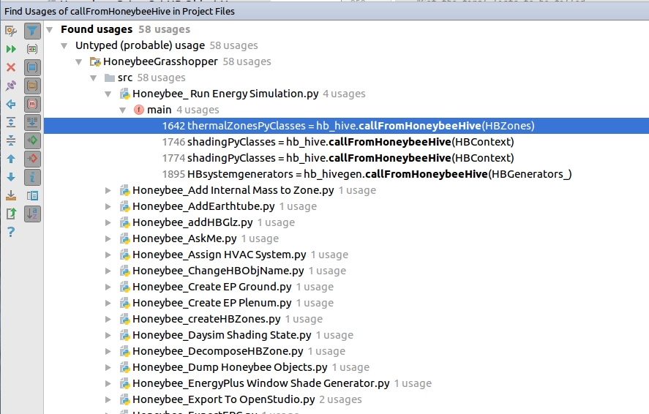Close the find results with the red X
Viewport: 649px width, 414px height.
[x=11, y=67]
